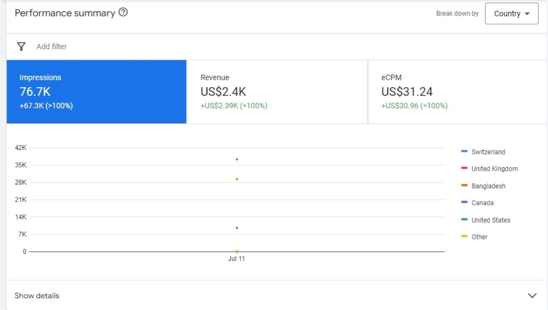Click the Break down by label
The width and height of the screenshot is (548, 310).
coord(457,13)
